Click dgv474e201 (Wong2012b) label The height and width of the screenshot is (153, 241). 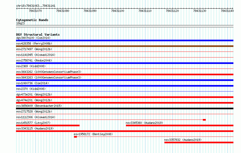pos(34,100)
